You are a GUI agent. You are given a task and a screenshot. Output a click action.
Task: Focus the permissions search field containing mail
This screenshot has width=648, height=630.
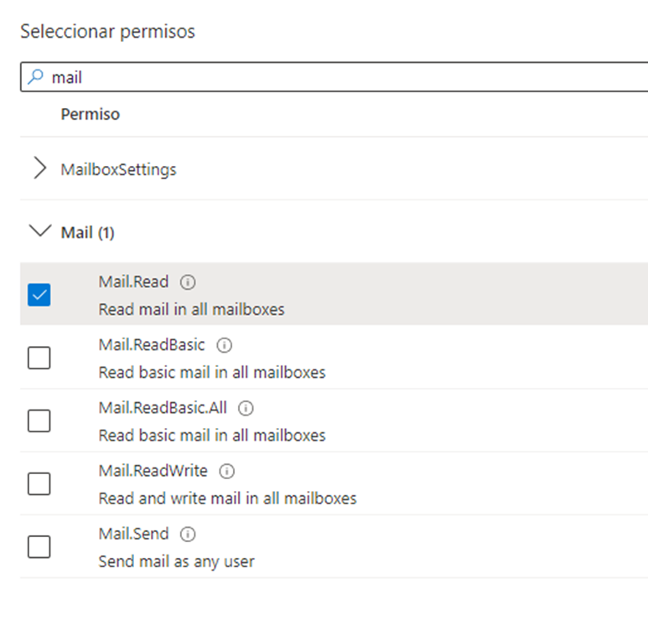coord(334,77)
